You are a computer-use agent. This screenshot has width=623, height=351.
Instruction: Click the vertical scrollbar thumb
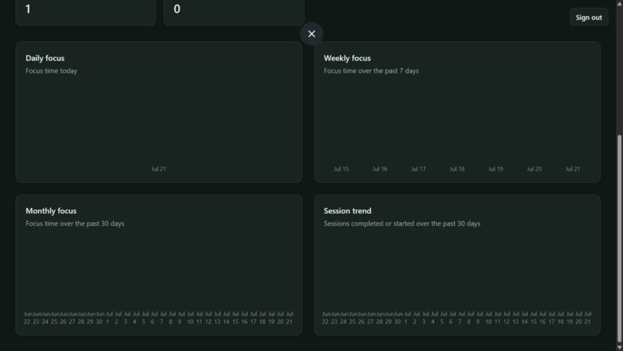pos(619,238)
